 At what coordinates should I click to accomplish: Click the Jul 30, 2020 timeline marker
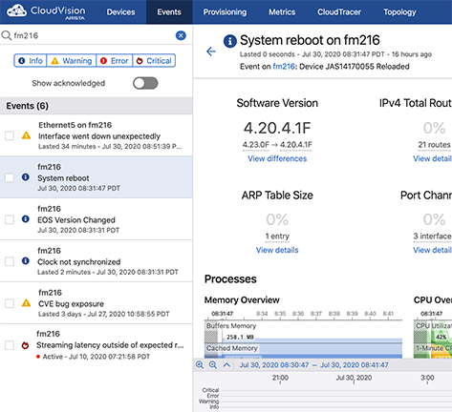pyautogui.click(x=354, y=378)
